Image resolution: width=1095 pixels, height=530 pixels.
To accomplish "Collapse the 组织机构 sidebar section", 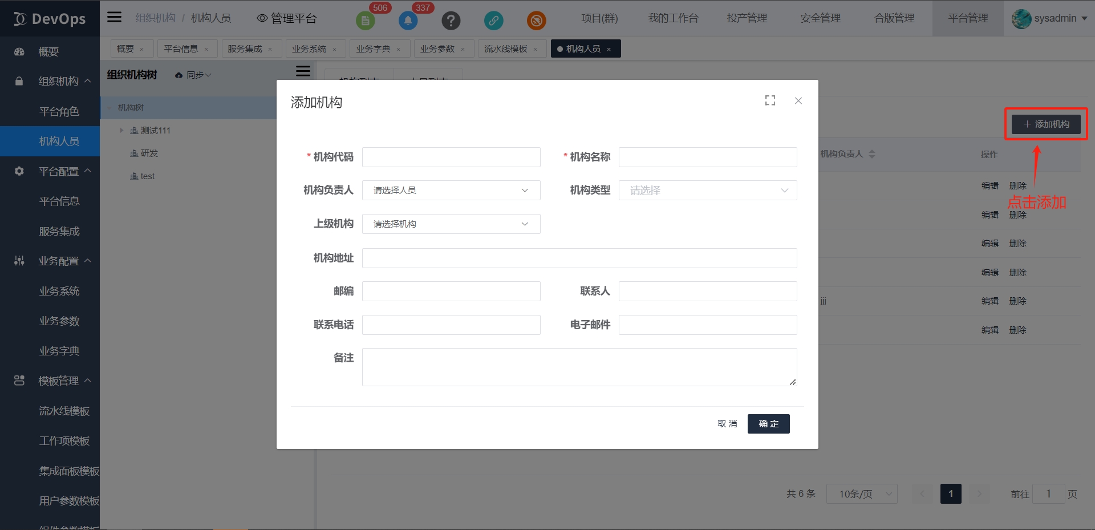I will tap(87, 81).
